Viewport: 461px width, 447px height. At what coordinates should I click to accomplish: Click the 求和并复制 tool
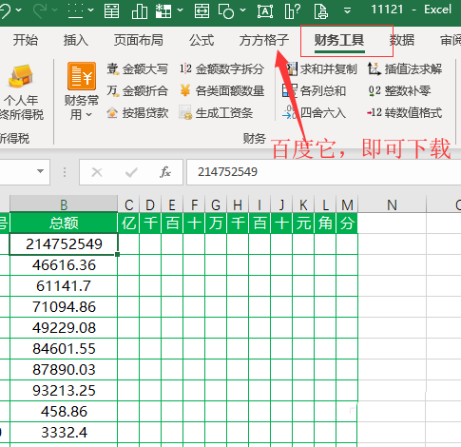(x=320, y=69)
